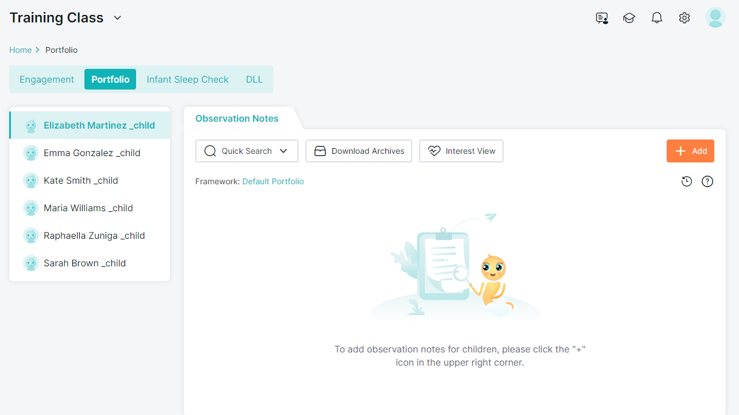This screenshot has height=415, width=739.
Task: Go to Home in the breadcrumb
Action: coord(20,50)
